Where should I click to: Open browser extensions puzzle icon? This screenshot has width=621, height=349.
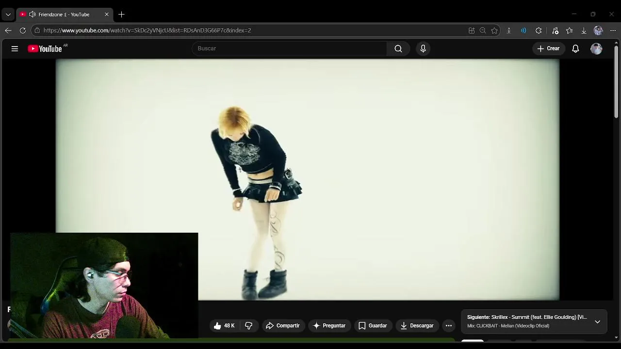click(539, 31)
